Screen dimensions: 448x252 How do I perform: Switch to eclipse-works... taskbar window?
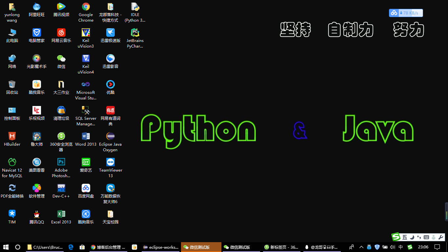[161, 247]
